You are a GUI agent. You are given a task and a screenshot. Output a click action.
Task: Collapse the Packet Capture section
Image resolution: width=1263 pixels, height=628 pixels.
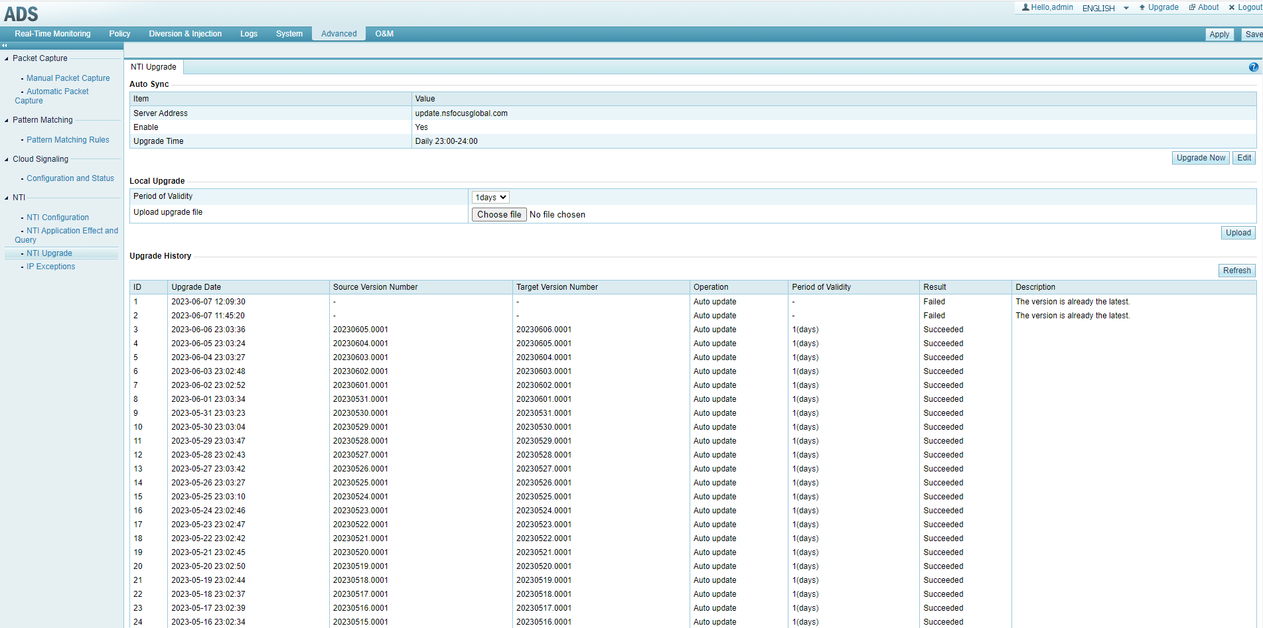pyautogui.click(x=7, y=59)
